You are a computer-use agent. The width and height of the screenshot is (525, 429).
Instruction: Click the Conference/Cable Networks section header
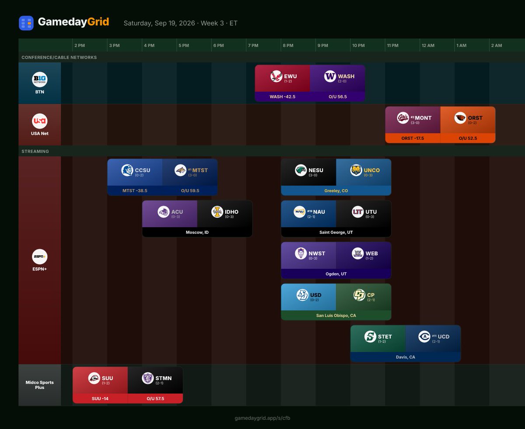pos(59,57)
